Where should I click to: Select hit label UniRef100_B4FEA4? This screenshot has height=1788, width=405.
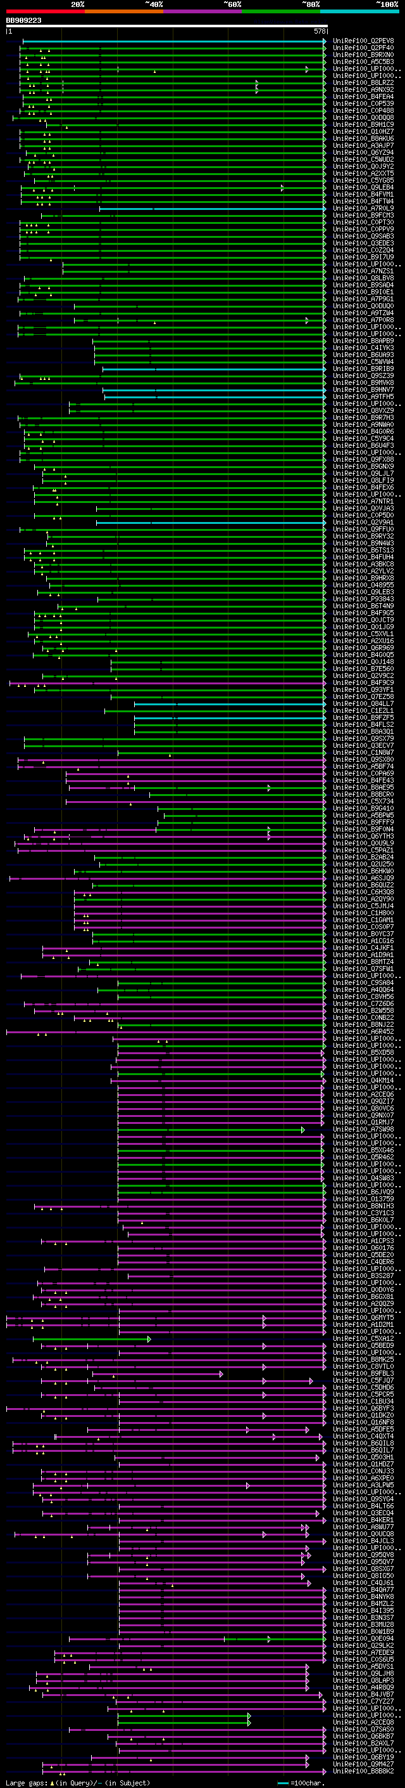363,96
